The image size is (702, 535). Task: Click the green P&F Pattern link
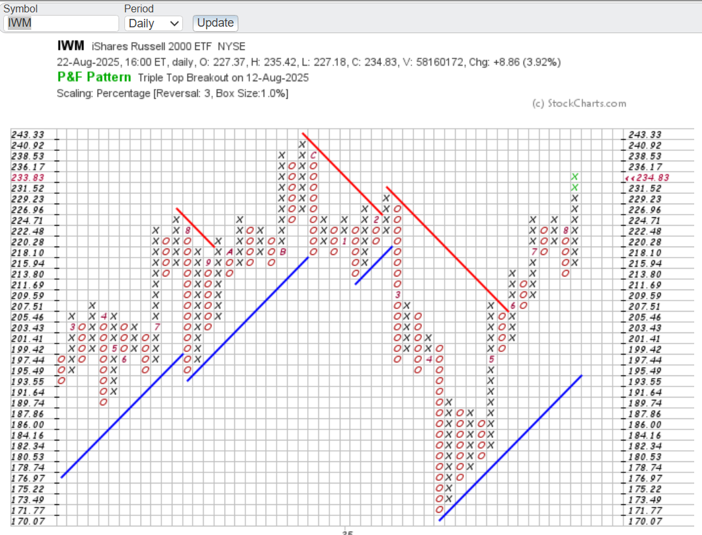(94, 77)
